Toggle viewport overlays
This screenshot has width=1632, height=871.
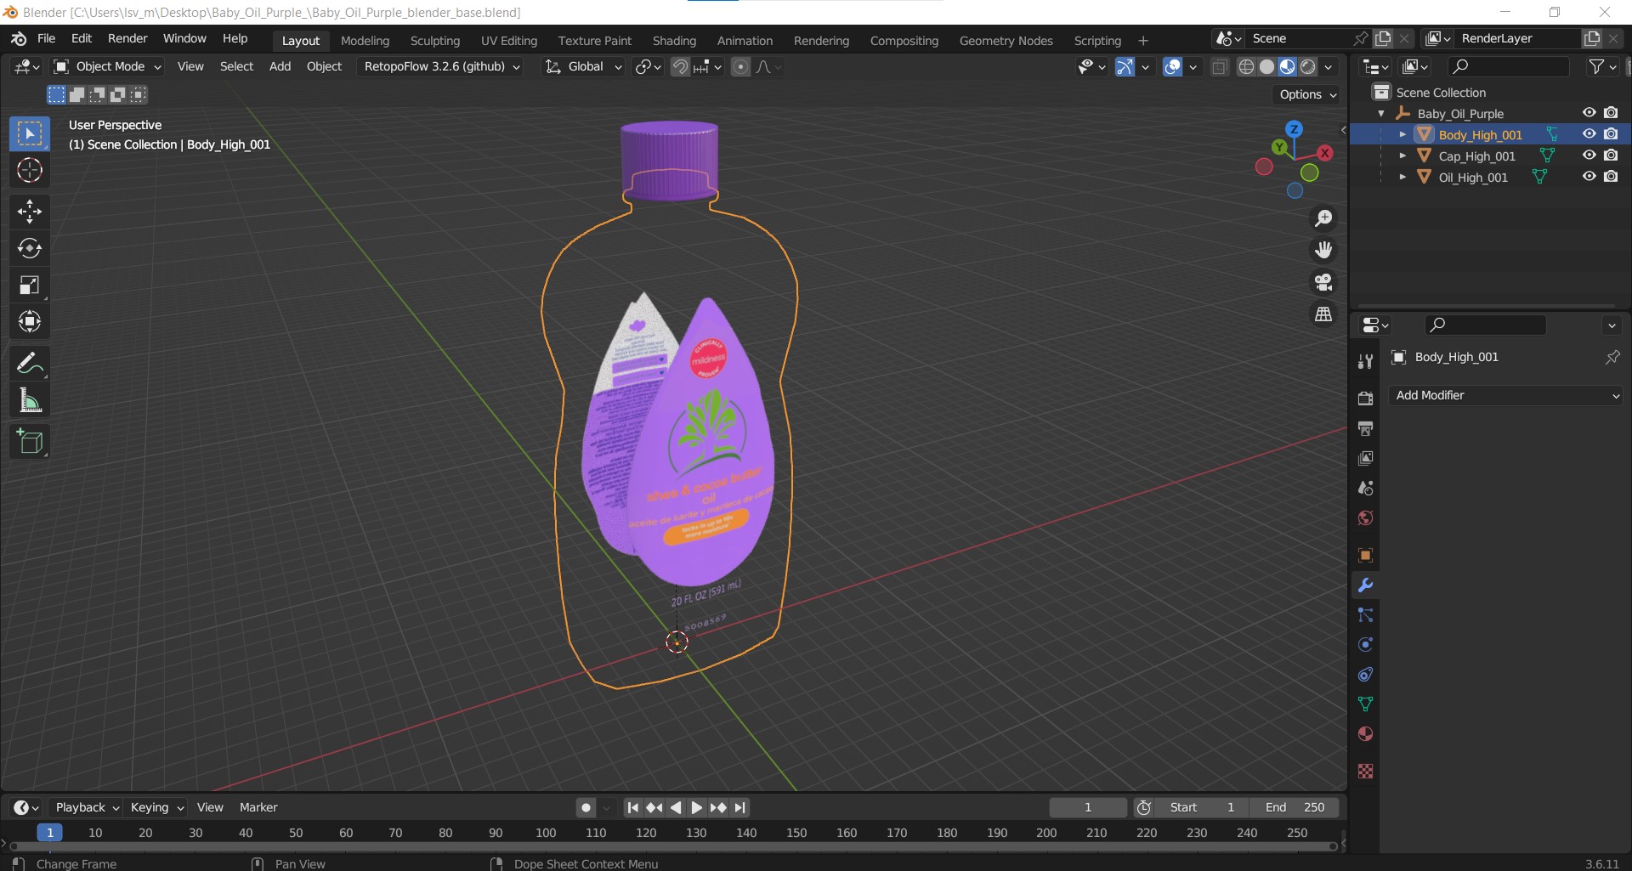1172,66
